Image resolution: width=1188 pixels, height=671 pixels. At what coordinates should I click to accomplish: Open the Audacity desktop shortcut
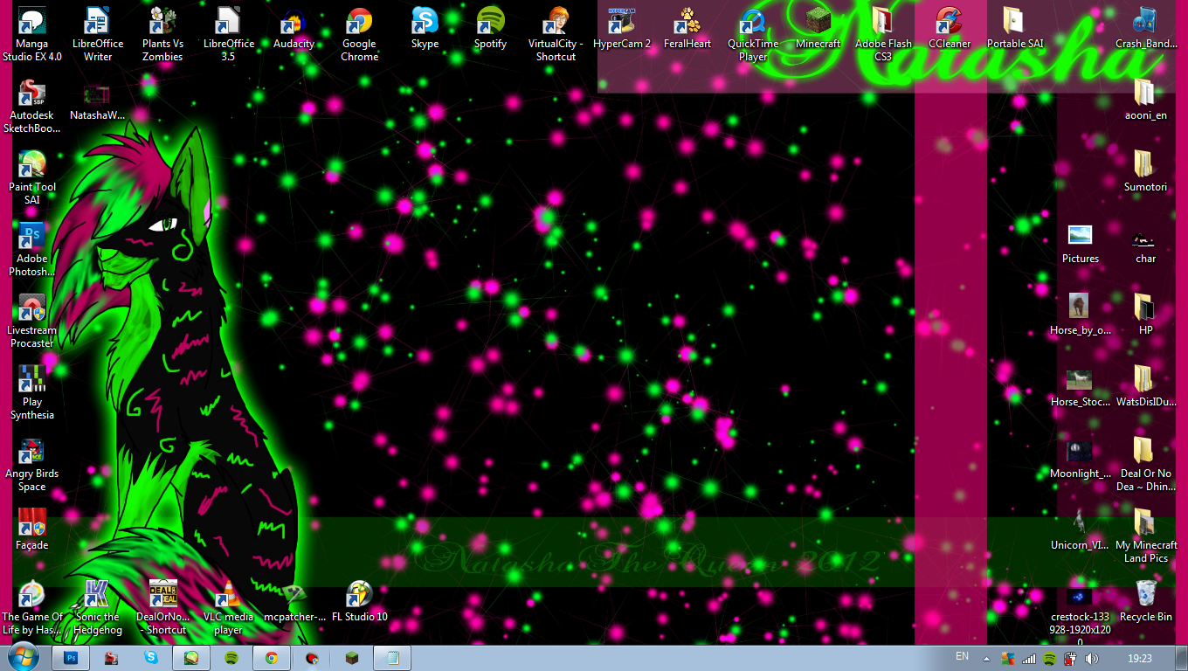(x=294, y=24)
